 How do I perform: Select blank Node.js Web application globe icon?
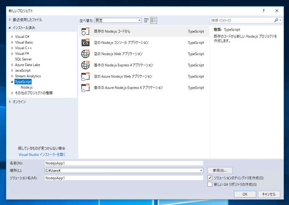click(x=85, y=54)
